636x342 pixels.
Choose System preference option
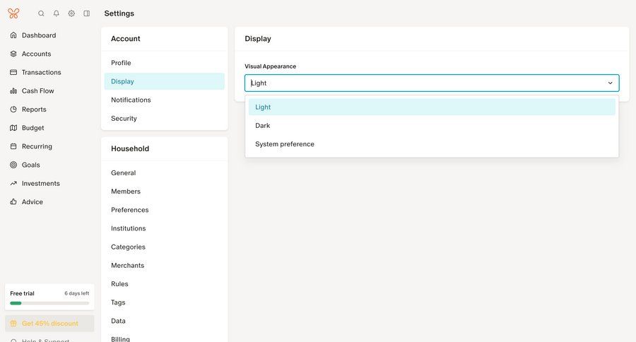coord(432,144)
